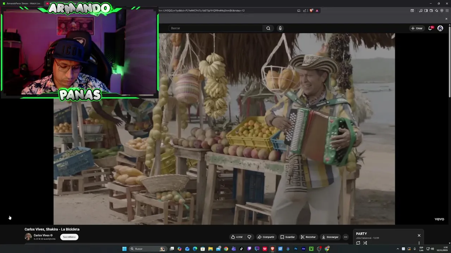Viewport: 451px width, 253px height.
Task: Open TikTok app on the taskbar
Action: [x=241, y=249]
